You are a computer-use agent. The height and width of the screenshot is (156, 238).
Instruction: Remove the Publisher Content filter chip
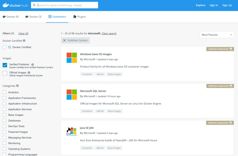tap(64, 40)
